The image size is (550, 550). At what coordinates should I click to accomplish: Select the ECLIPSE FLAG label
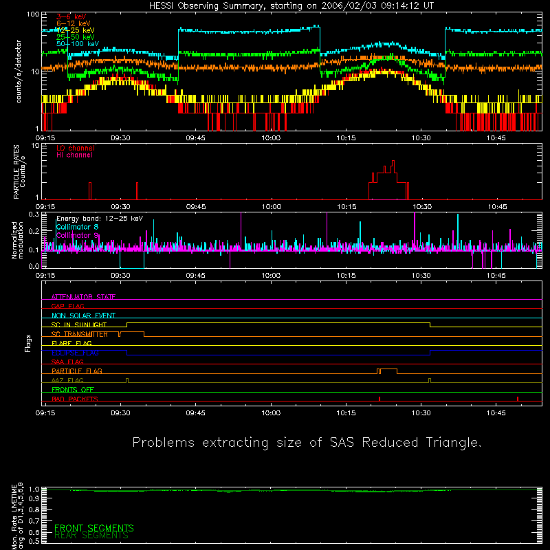tap(75, 353)
